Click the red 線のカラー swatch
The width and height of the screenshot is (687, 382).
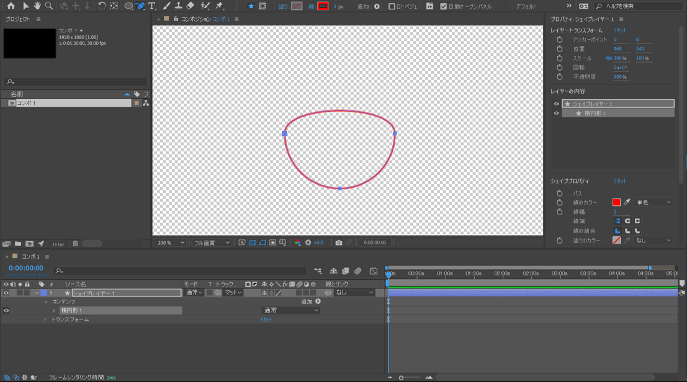tap(616, 202)
